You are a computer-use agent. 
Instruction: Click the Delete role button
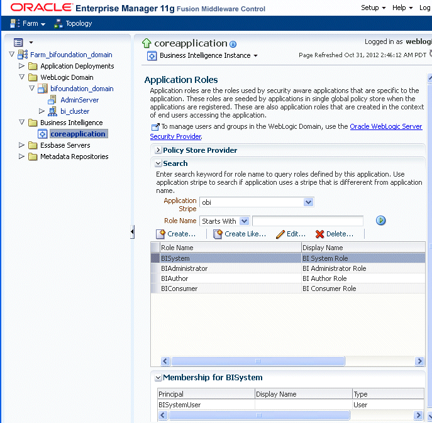335,234
